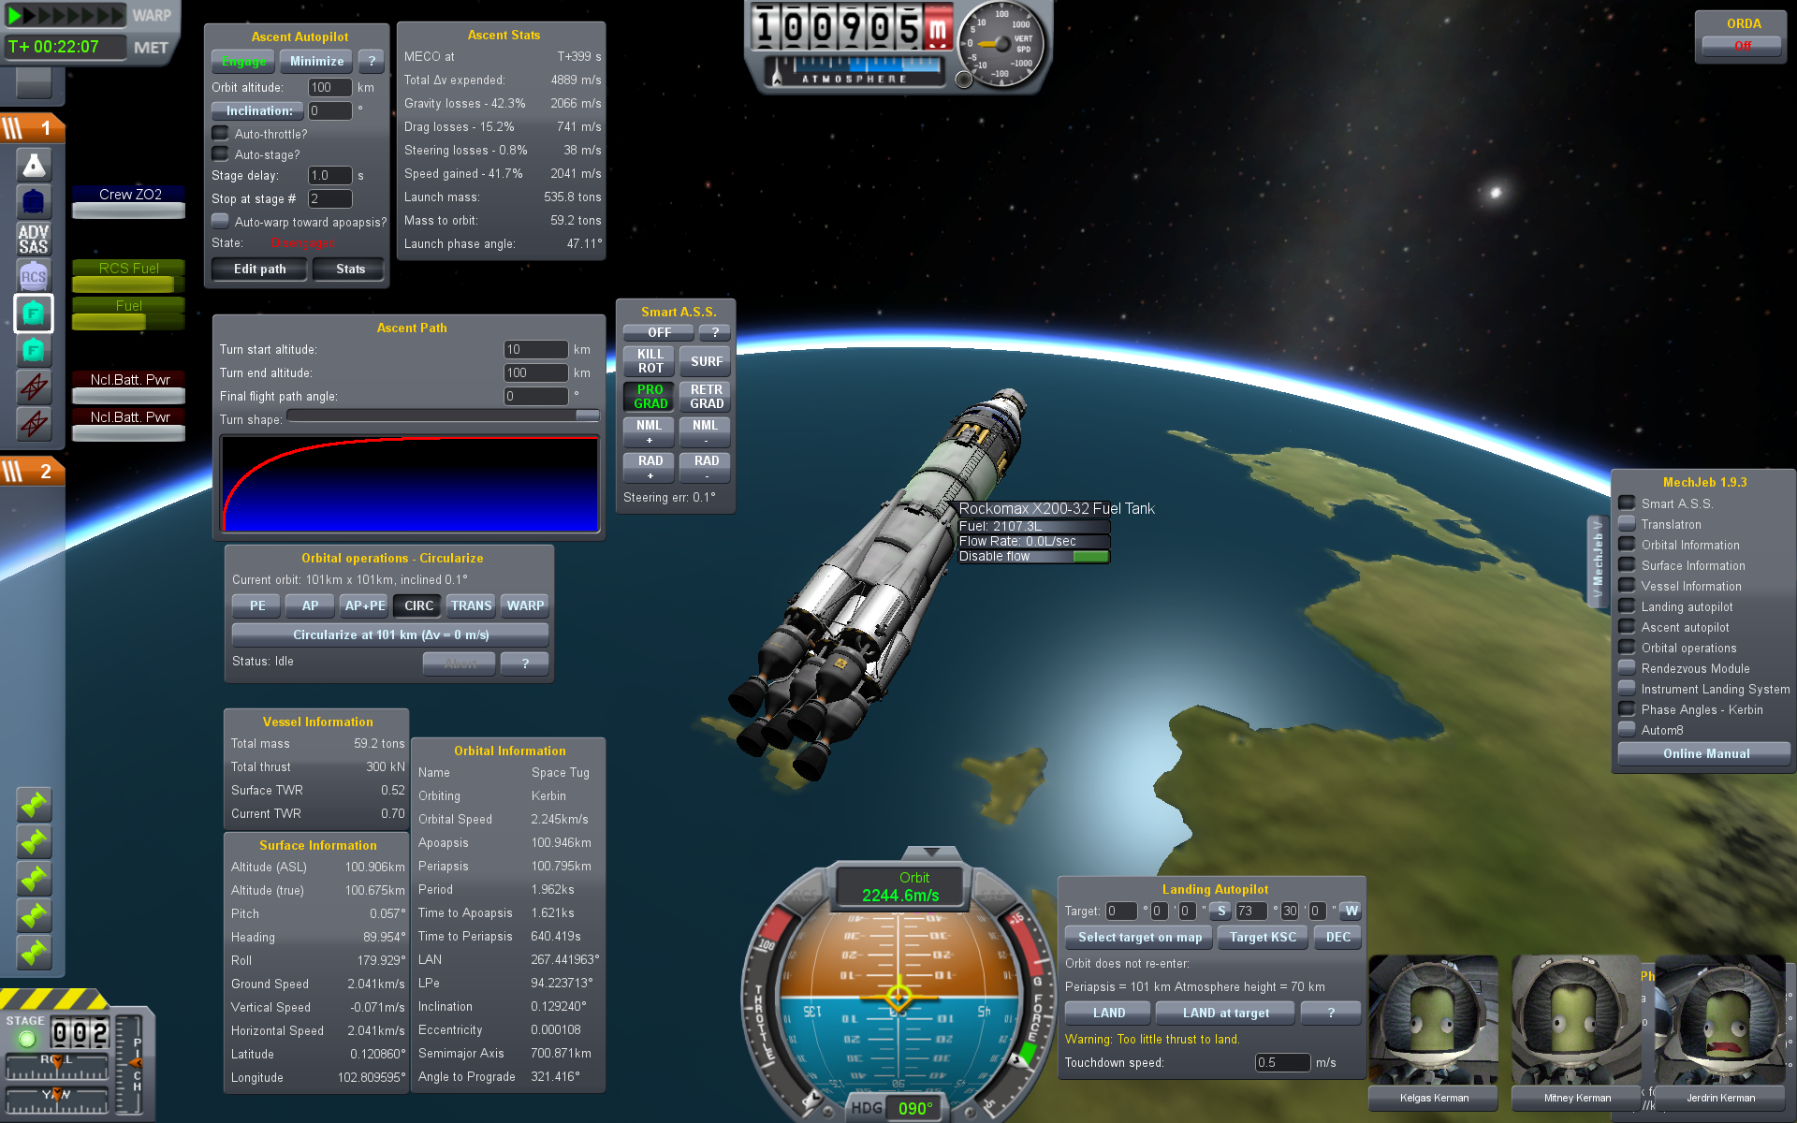Adjust the Turn shape slider

(587, 416)
